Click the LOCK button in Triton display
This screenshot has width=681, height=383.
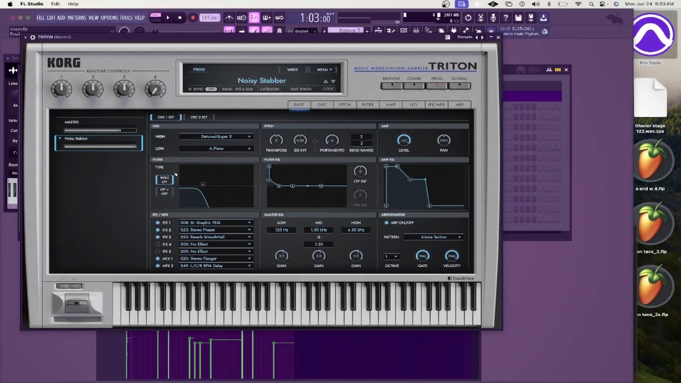click(x=329, y=89)
